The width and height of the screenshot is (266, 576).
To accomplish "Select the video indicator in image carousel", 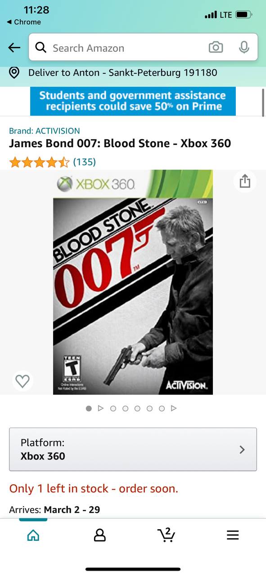I will pos(101,408).
